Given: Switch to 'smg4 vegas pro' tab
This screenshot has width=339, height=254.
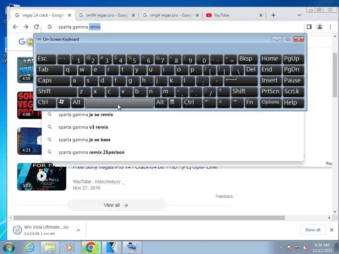Looking at the screenshot, I should click(x=171, y=15).
